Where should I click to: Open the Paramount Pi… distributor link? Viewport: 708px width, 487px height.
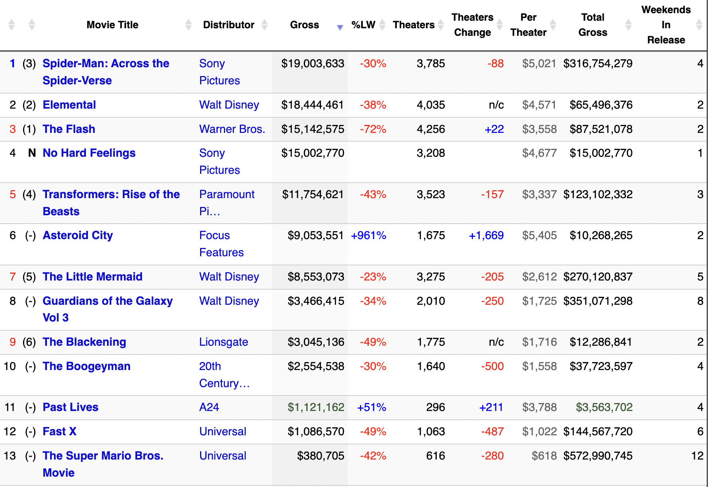(227, 203)
